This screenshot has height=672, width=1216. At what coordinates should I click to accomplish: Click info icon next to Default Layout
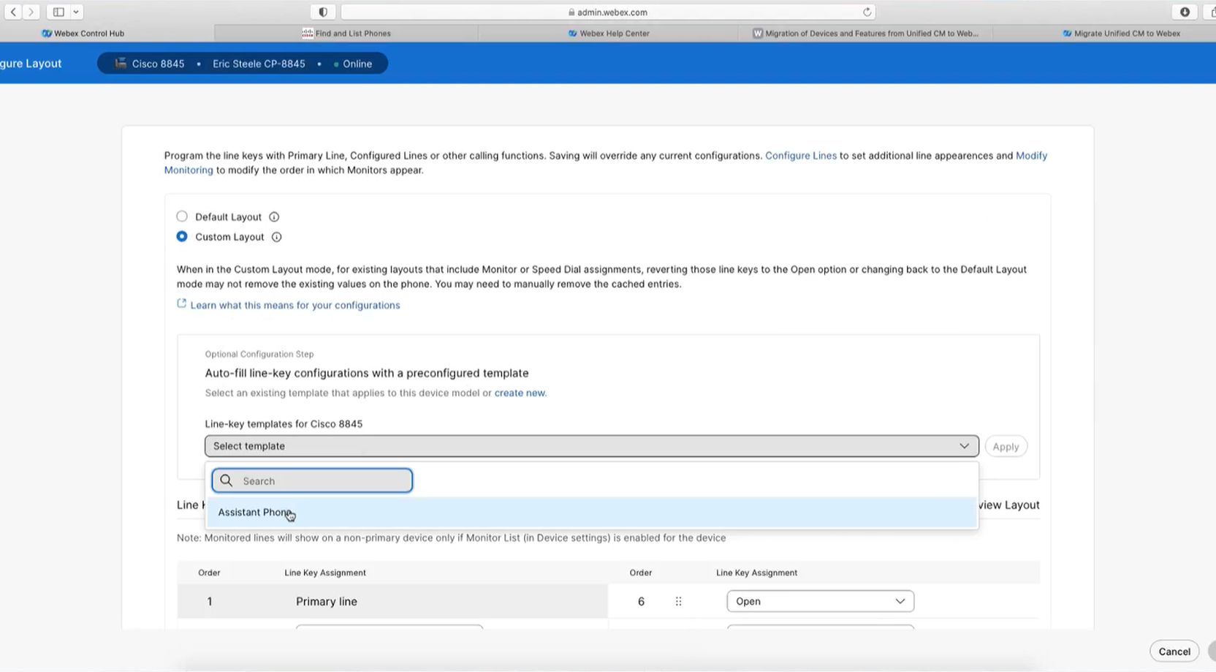tap(274, 217)
